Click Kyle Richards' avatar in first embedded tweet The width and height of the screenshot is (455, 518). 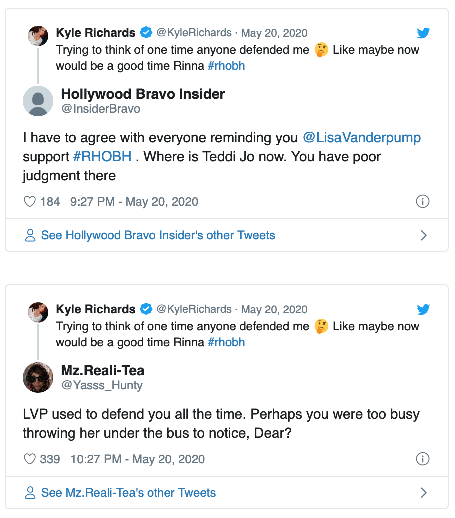point(38,35)
